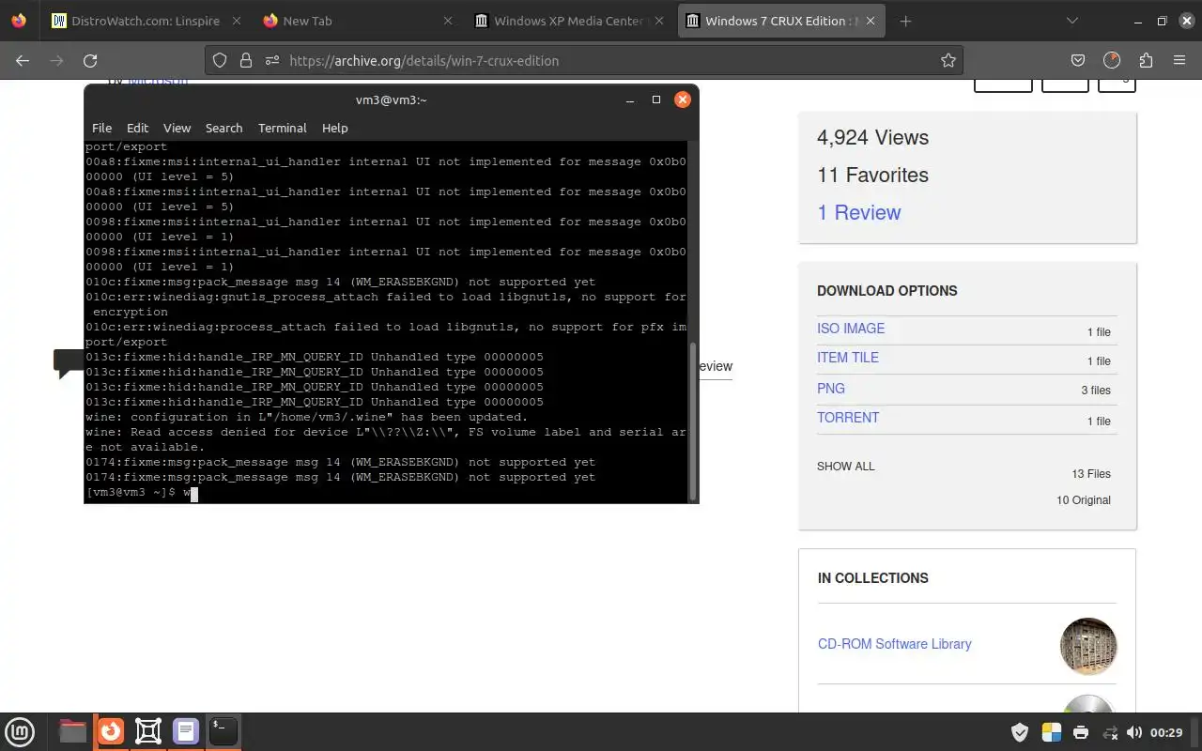The height and width of the screenshot is (751, 1202).
Task: Close the New Tab tab
Action: [x=447, y=21]
